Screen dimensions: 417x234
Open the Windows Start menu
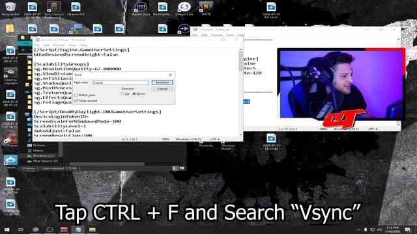click(x=7, y=229)
